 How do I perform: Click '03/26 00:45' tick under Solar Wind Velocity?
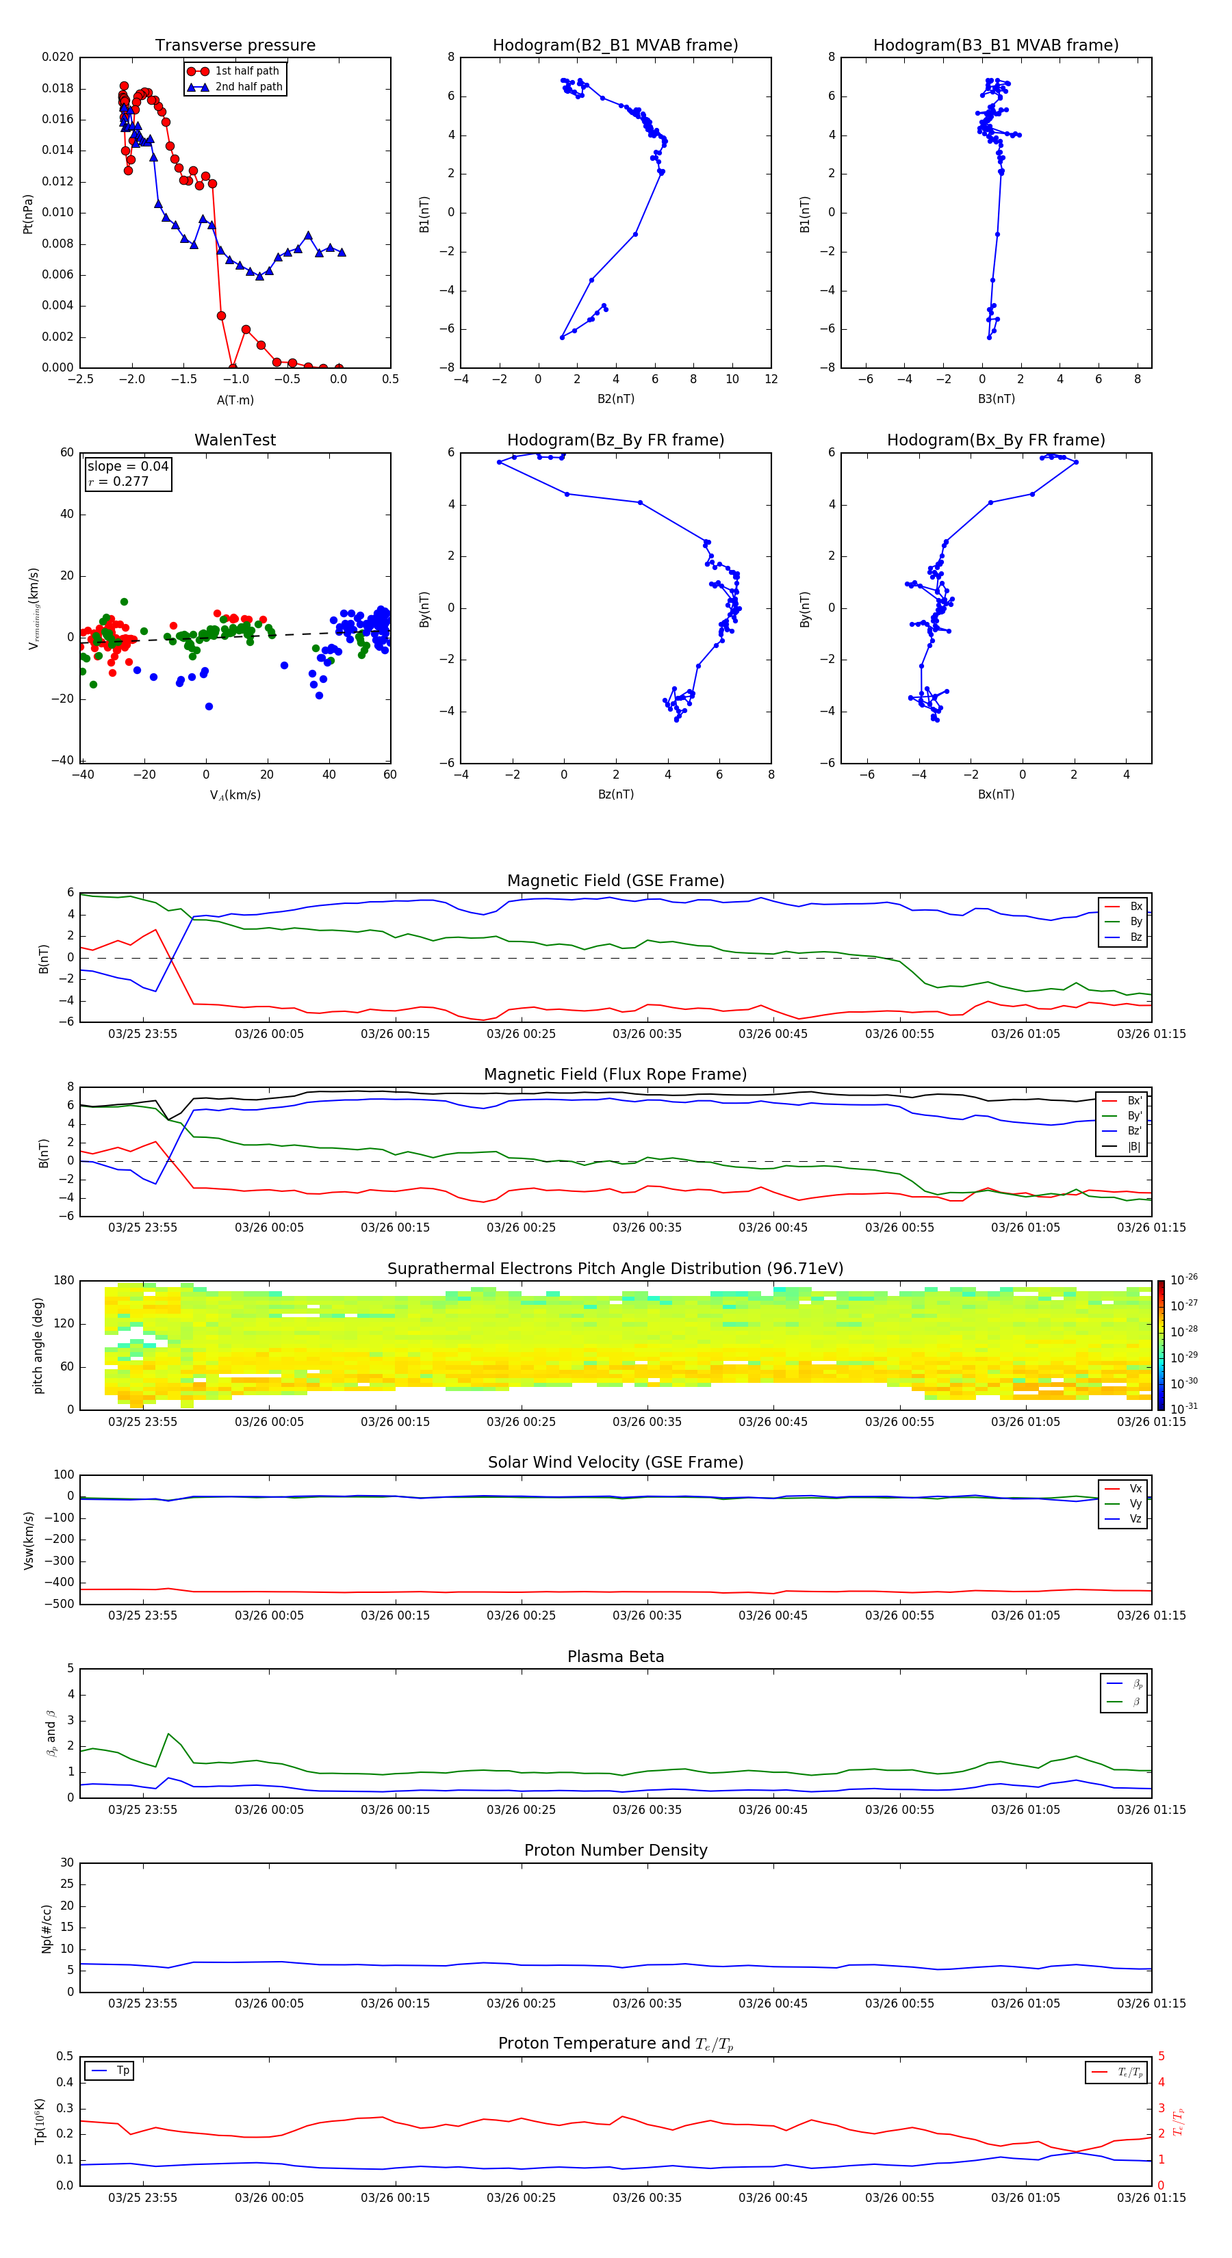tap(773, 1615)
